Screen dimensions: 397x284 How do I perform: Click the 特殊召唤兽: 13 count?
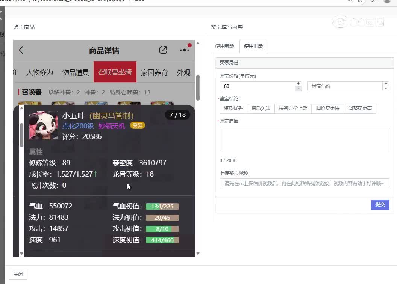[130, 92]
